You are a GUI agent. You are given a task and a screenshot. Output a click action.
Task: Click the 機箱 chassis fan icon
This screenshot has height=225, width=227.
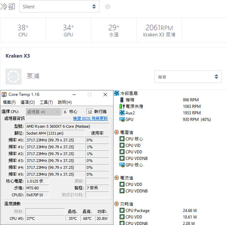[x=122, y=100]
